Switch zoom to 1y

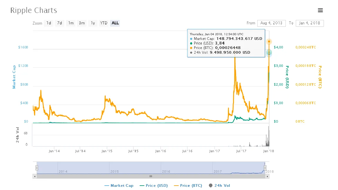point(93,23)
